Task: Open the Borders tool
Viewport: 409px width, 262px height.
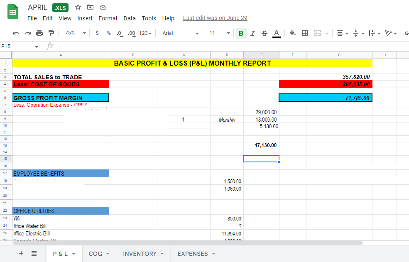Action: [305, 33]
